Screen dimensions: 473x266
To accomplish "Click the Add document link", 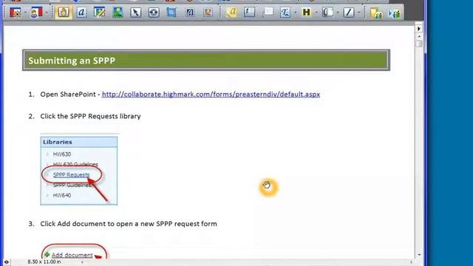I will 72,255.
